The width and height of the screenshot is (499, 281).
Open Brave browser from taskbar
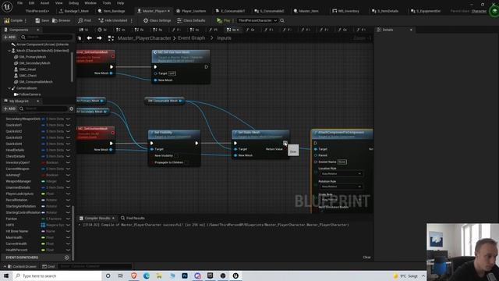pyautogui.click(x=133, y=276)
